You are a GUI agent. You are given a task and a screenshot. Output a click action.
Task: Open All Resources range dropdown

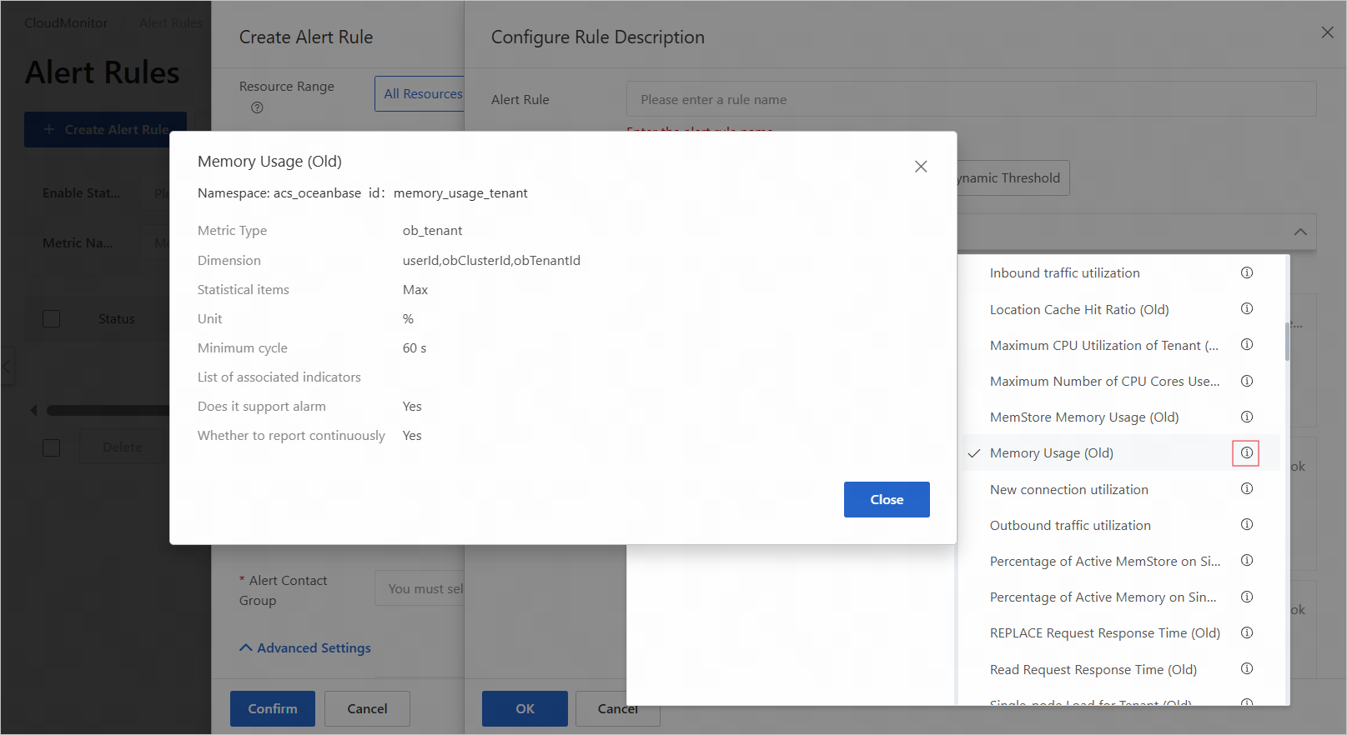420,94
